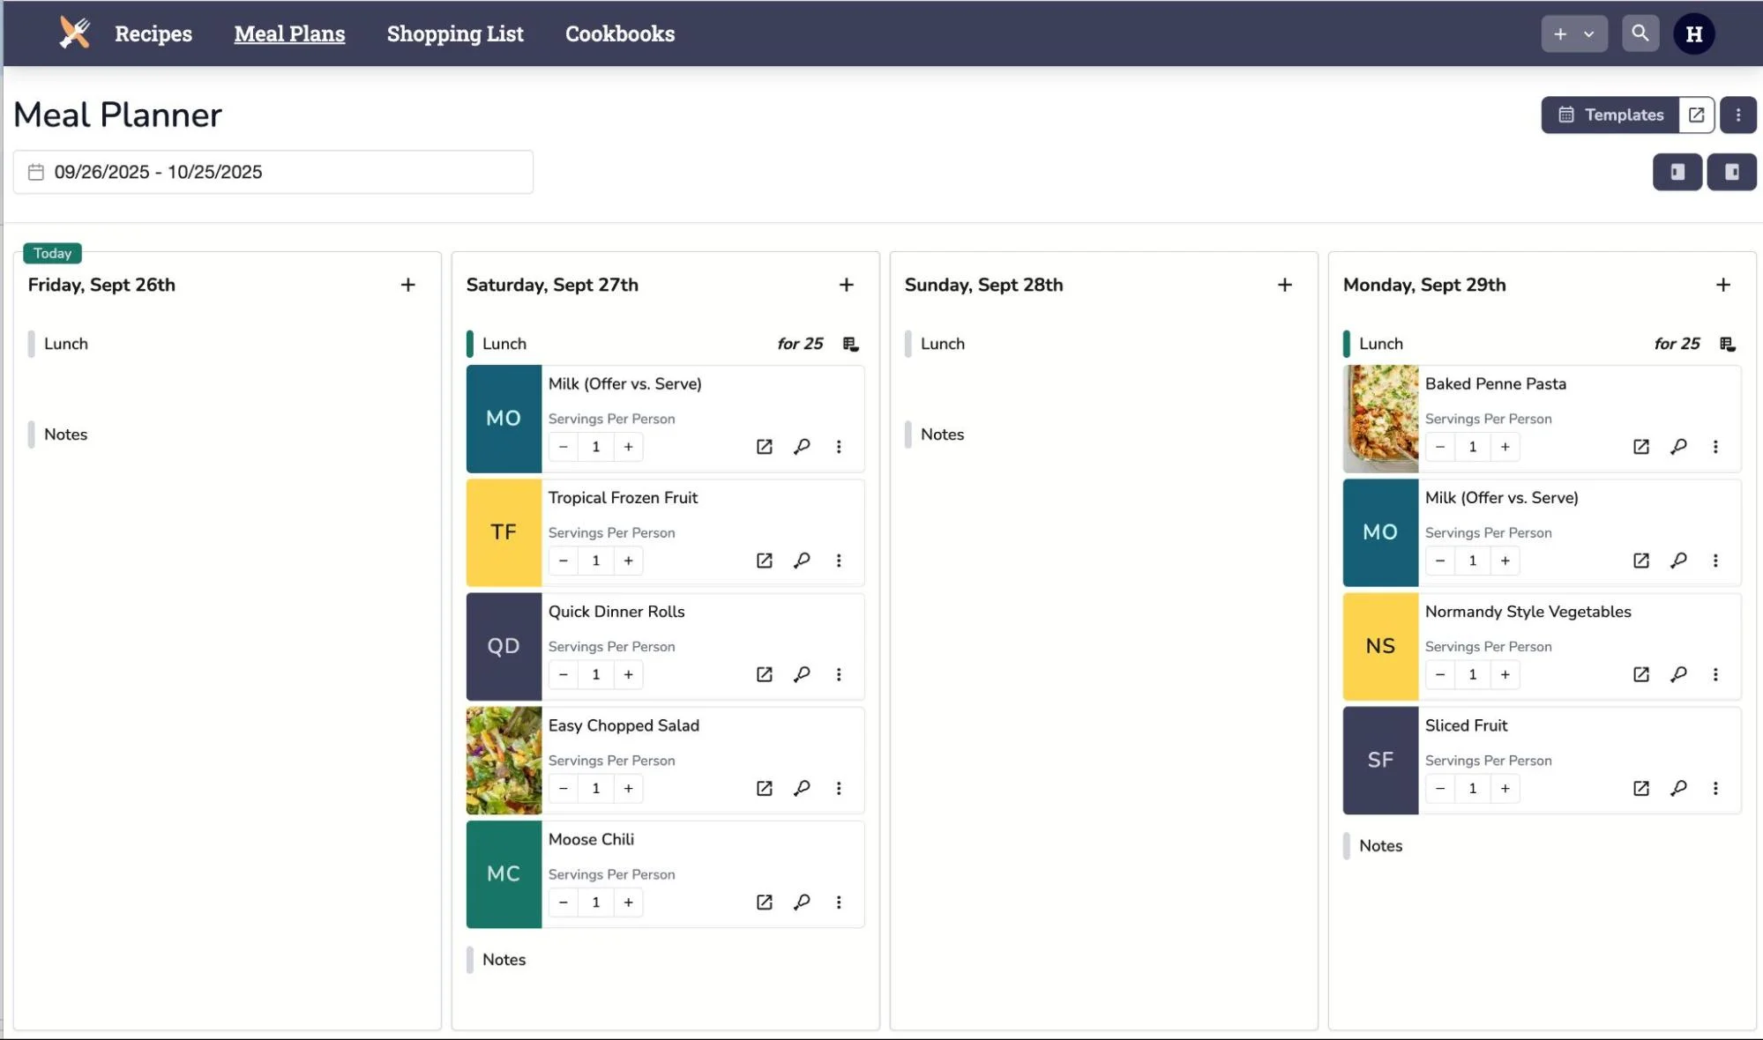This screenshot has width=1763, height=1040.
Task: Add Monday lunch items to shopping list
Action: pyautogui.click(x=1727, y=344)
